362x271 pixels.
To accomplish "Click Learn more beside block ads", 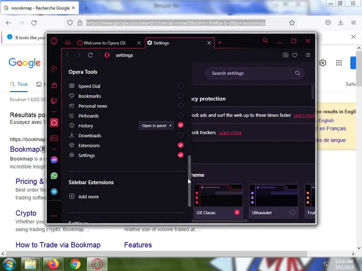I will pos(304,115).
